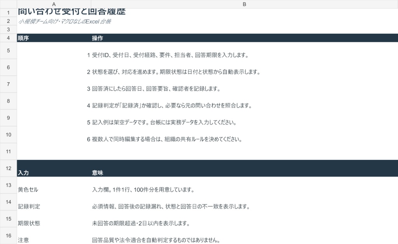Click text 状態を選び、対応を進めます
The image size is (398, 244).
pyautogui.click(x=176, y=72)
